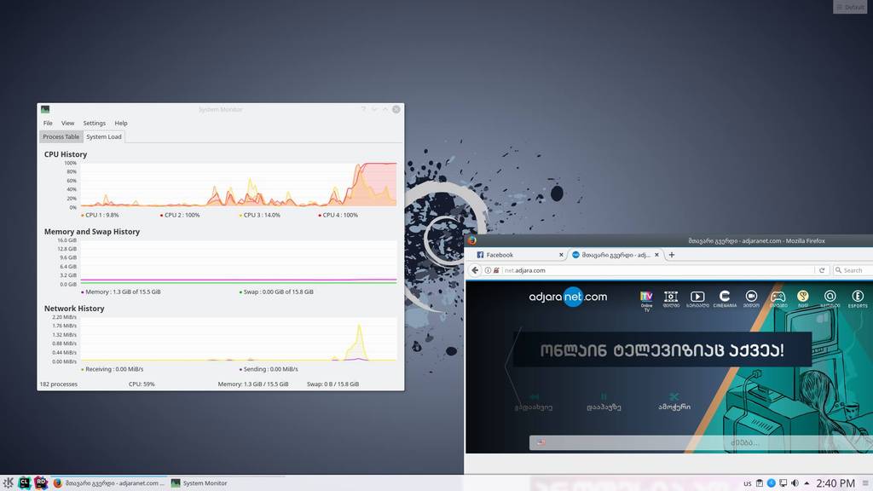
Task: Open the Help menu in System Monitor
Action: (121, 123)
